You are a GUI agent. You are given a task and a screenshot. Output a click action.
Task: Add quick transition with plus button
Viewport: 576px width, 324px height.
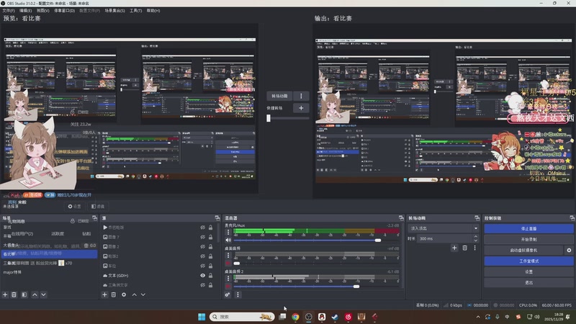[x=301, y=108]
